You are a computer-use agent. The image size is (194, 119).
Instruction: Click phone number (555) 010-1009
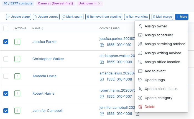point(119,62)
